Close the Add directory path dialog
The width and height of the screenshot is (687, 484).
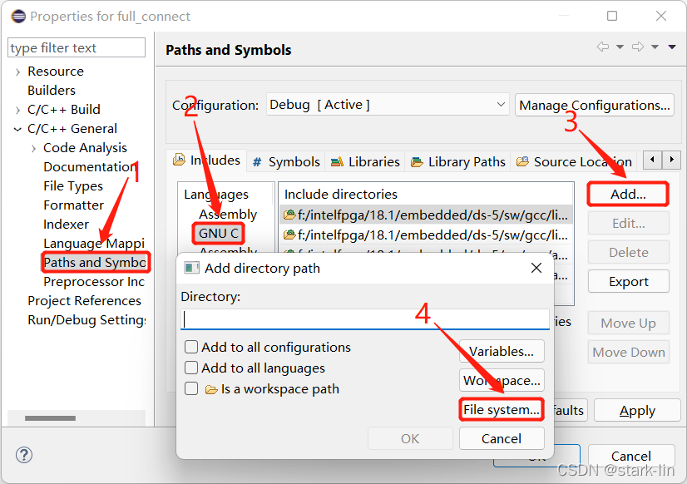[536, 268]
